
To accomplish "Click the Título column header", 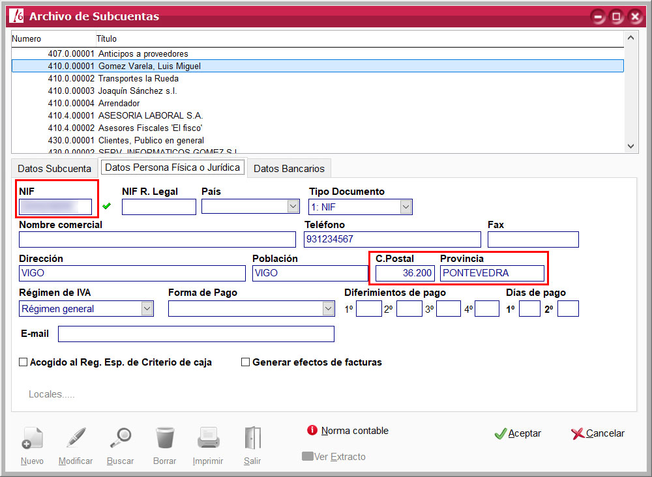I will 360,38.
